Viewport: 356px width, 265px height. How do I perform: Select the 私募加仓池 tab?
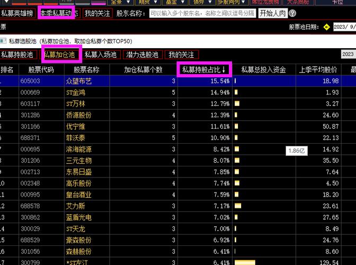click(x=59, y=55)
